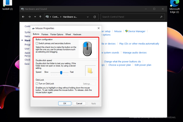Expand the address bar history dropdown
This screenshot has height=122, width=183.
(x=88, y=17)
